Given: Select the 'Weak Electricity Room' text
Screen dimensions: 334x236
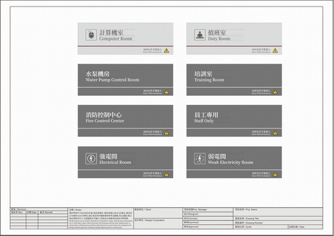Looking at the screenshot, I should pyautogui.click(x=230, y=163).
